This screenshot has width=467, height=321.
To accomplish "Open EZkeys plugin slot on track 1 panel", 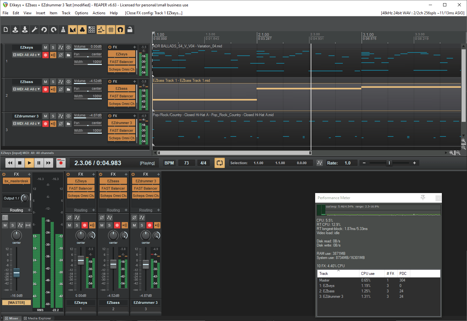I will pyautogui.click(x=122, y=54).
